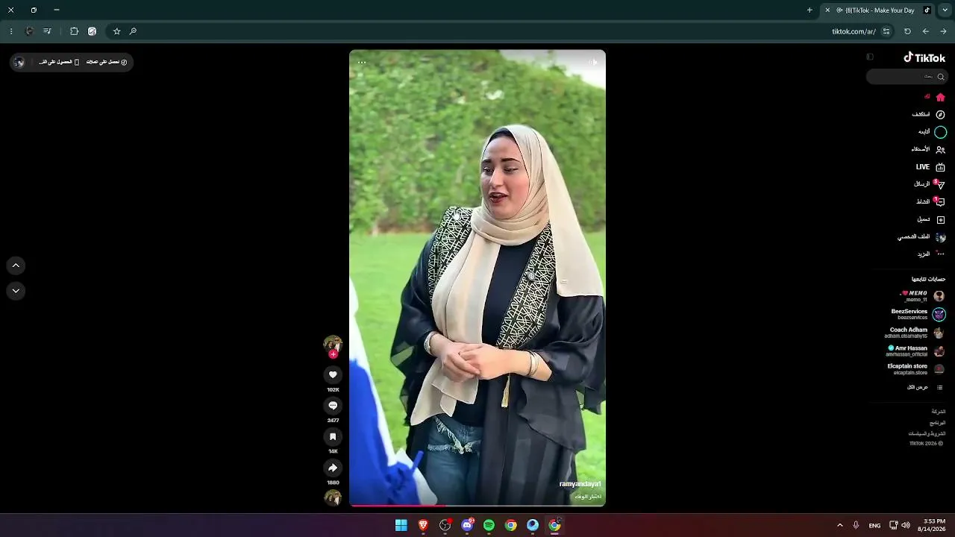Open the Profile item in the sidebar
Screen dimensions: 955x537
coord(921,237)
